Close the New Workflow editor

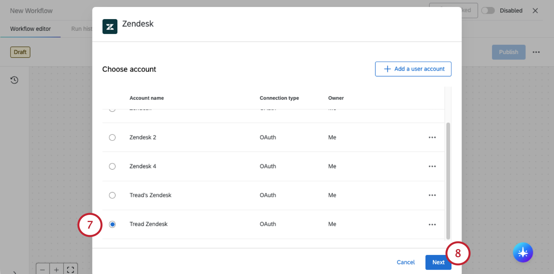pyautogui.click(x=535, y=11)
